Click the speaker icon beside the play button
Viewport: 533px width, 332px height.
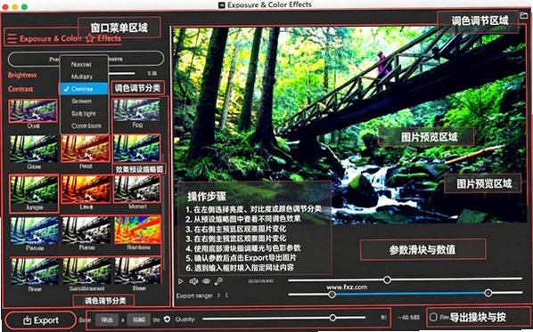tap(193, 281)
